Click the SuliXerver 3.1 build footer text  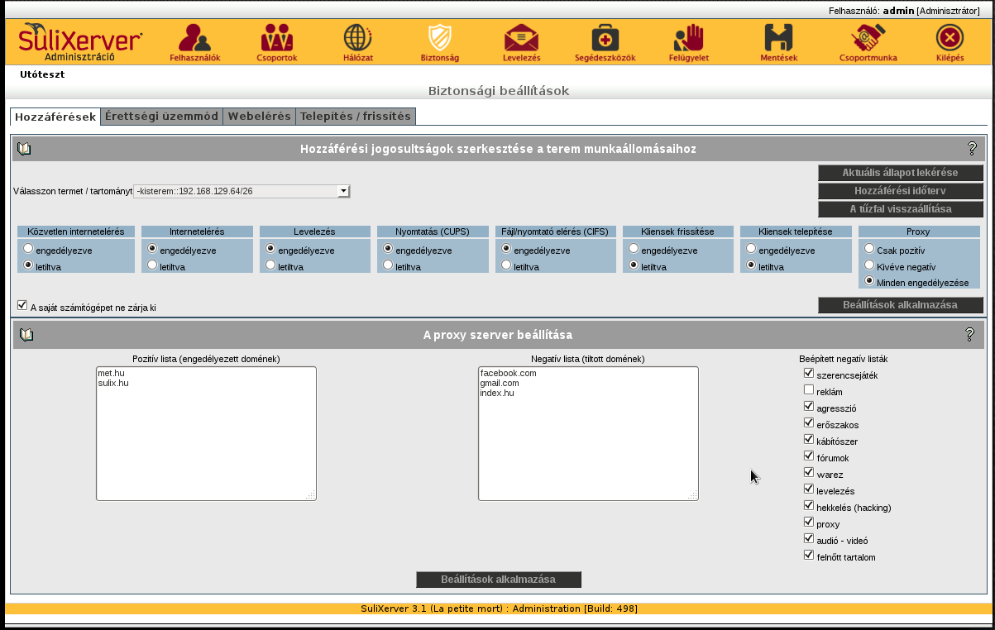coord(500,609)
